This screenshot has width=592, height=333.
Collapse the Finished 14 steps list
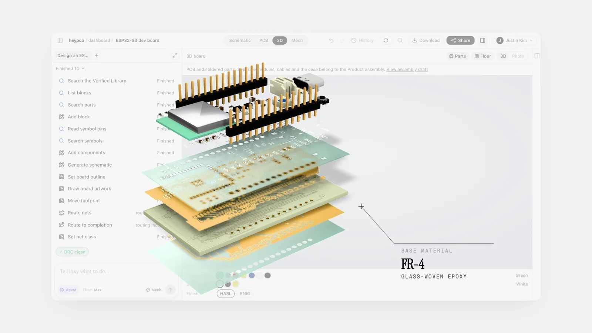click(x=70, y=68)
